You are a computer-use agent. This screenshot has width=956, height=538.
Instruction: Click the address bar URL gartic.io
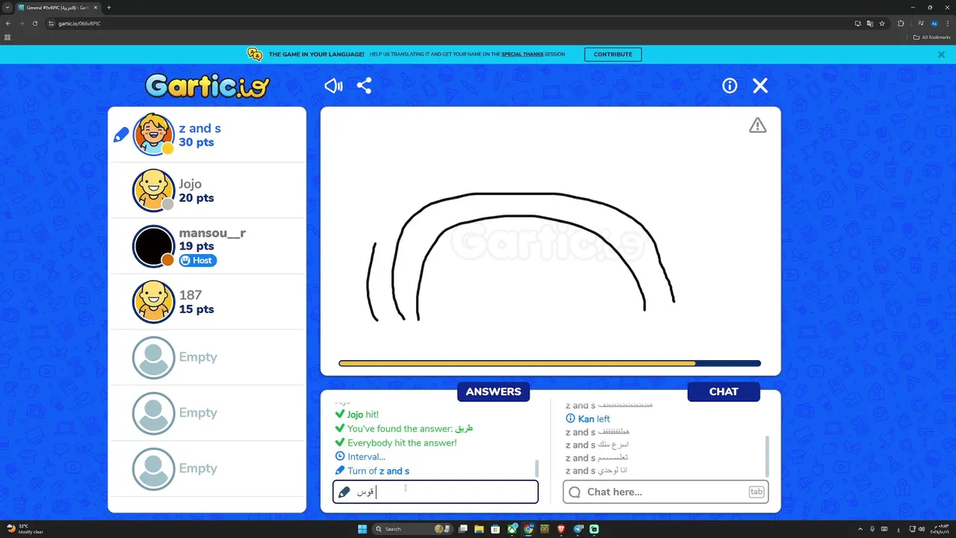[79, 23]
